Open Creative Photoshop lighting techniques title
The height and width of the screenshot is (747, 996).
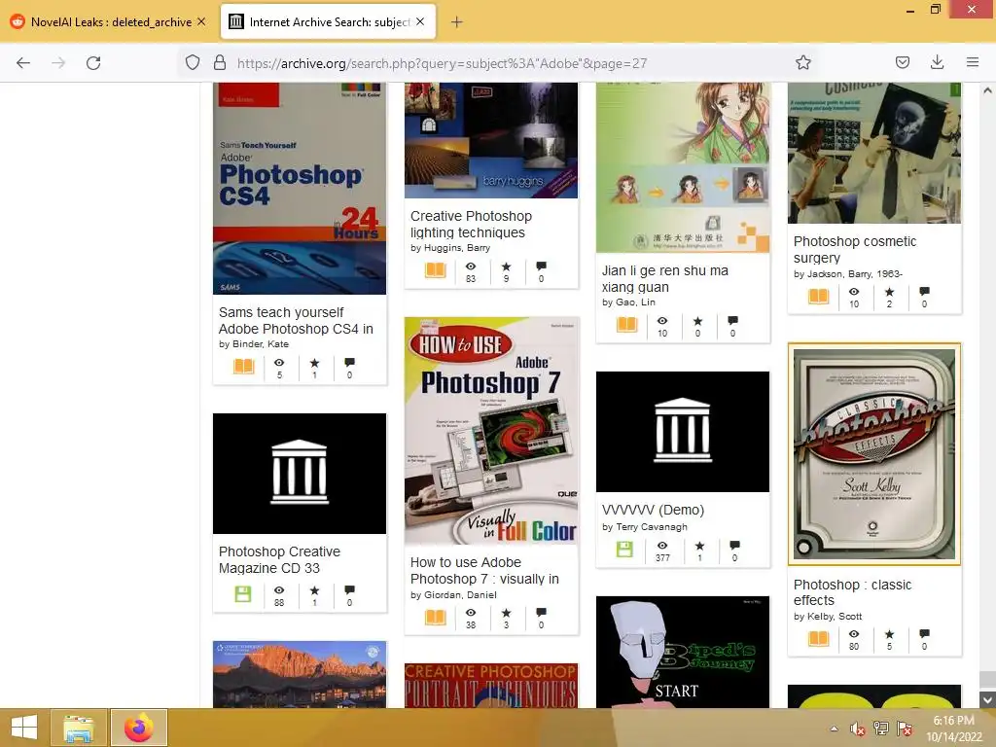click(x=471, y=225)
